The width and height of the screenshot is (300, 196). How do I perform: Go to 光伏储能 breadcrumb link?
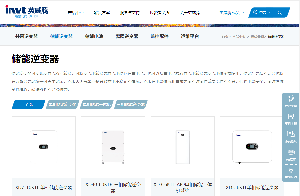257,37
